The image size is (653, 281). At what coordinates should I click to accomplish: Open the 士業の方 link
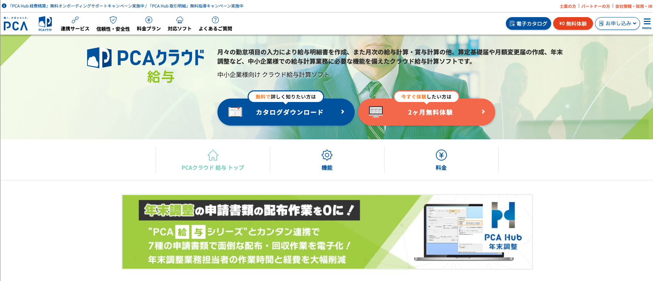tap(568, 6)
